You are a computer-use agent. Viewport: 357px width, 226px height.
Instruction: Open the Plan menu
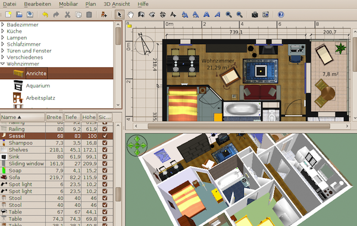point(90,4)
